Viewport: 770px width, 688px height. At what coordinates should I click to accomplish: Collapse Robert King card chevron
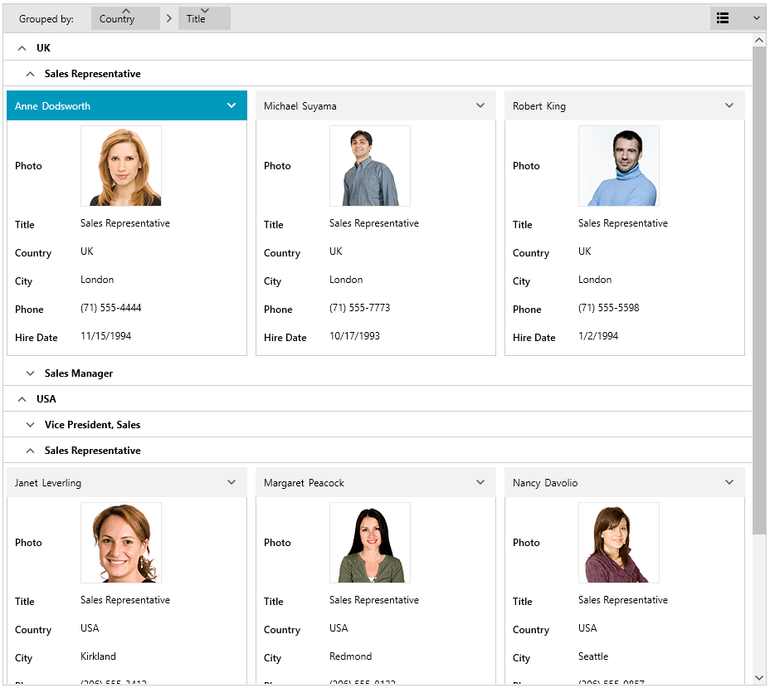click(x=729, y=105)
